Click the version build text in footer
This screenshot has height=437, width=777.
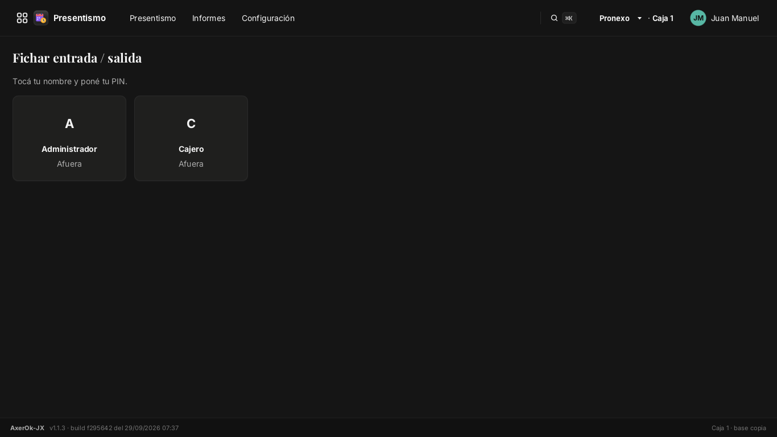coord(114,428)
